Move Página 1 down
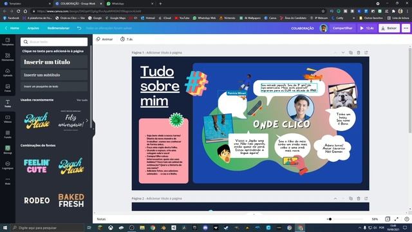 343,53
